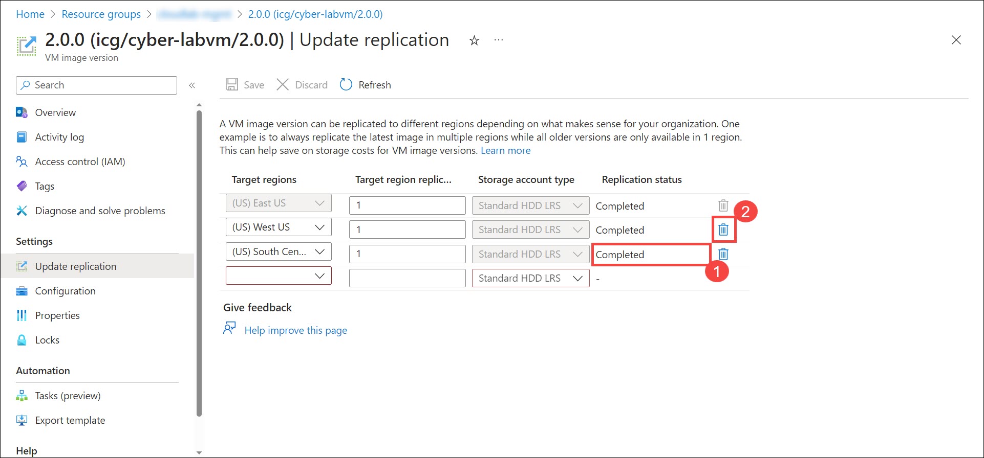Click the Refresh button label

pos(374,85)
